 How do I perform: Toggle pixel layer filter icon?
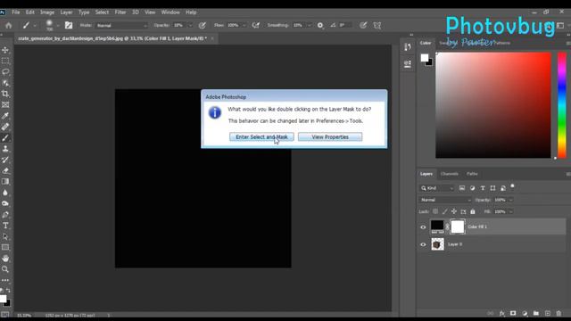click(x=462, y=188)
